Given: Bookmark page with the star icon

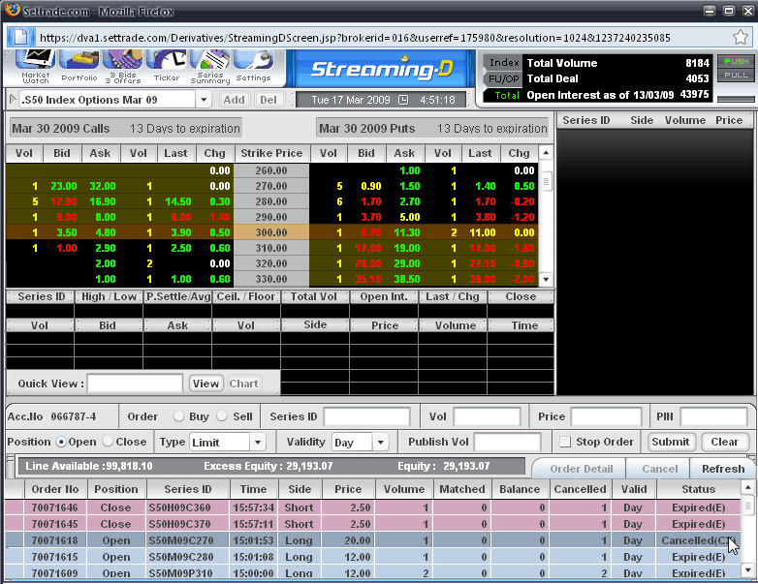Looking at the screenshot, I should [x=741, y=37].
